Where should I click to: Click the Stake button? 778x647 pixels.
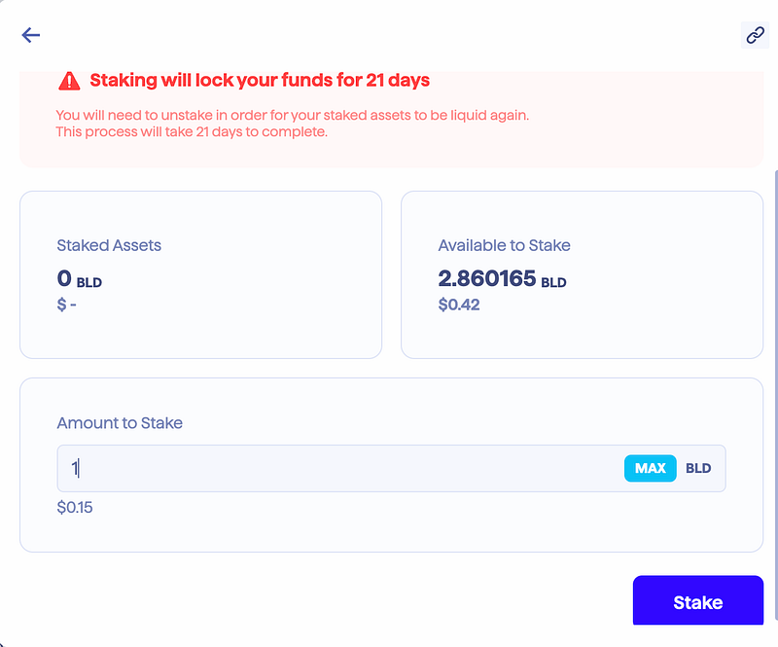pos(697,602)
